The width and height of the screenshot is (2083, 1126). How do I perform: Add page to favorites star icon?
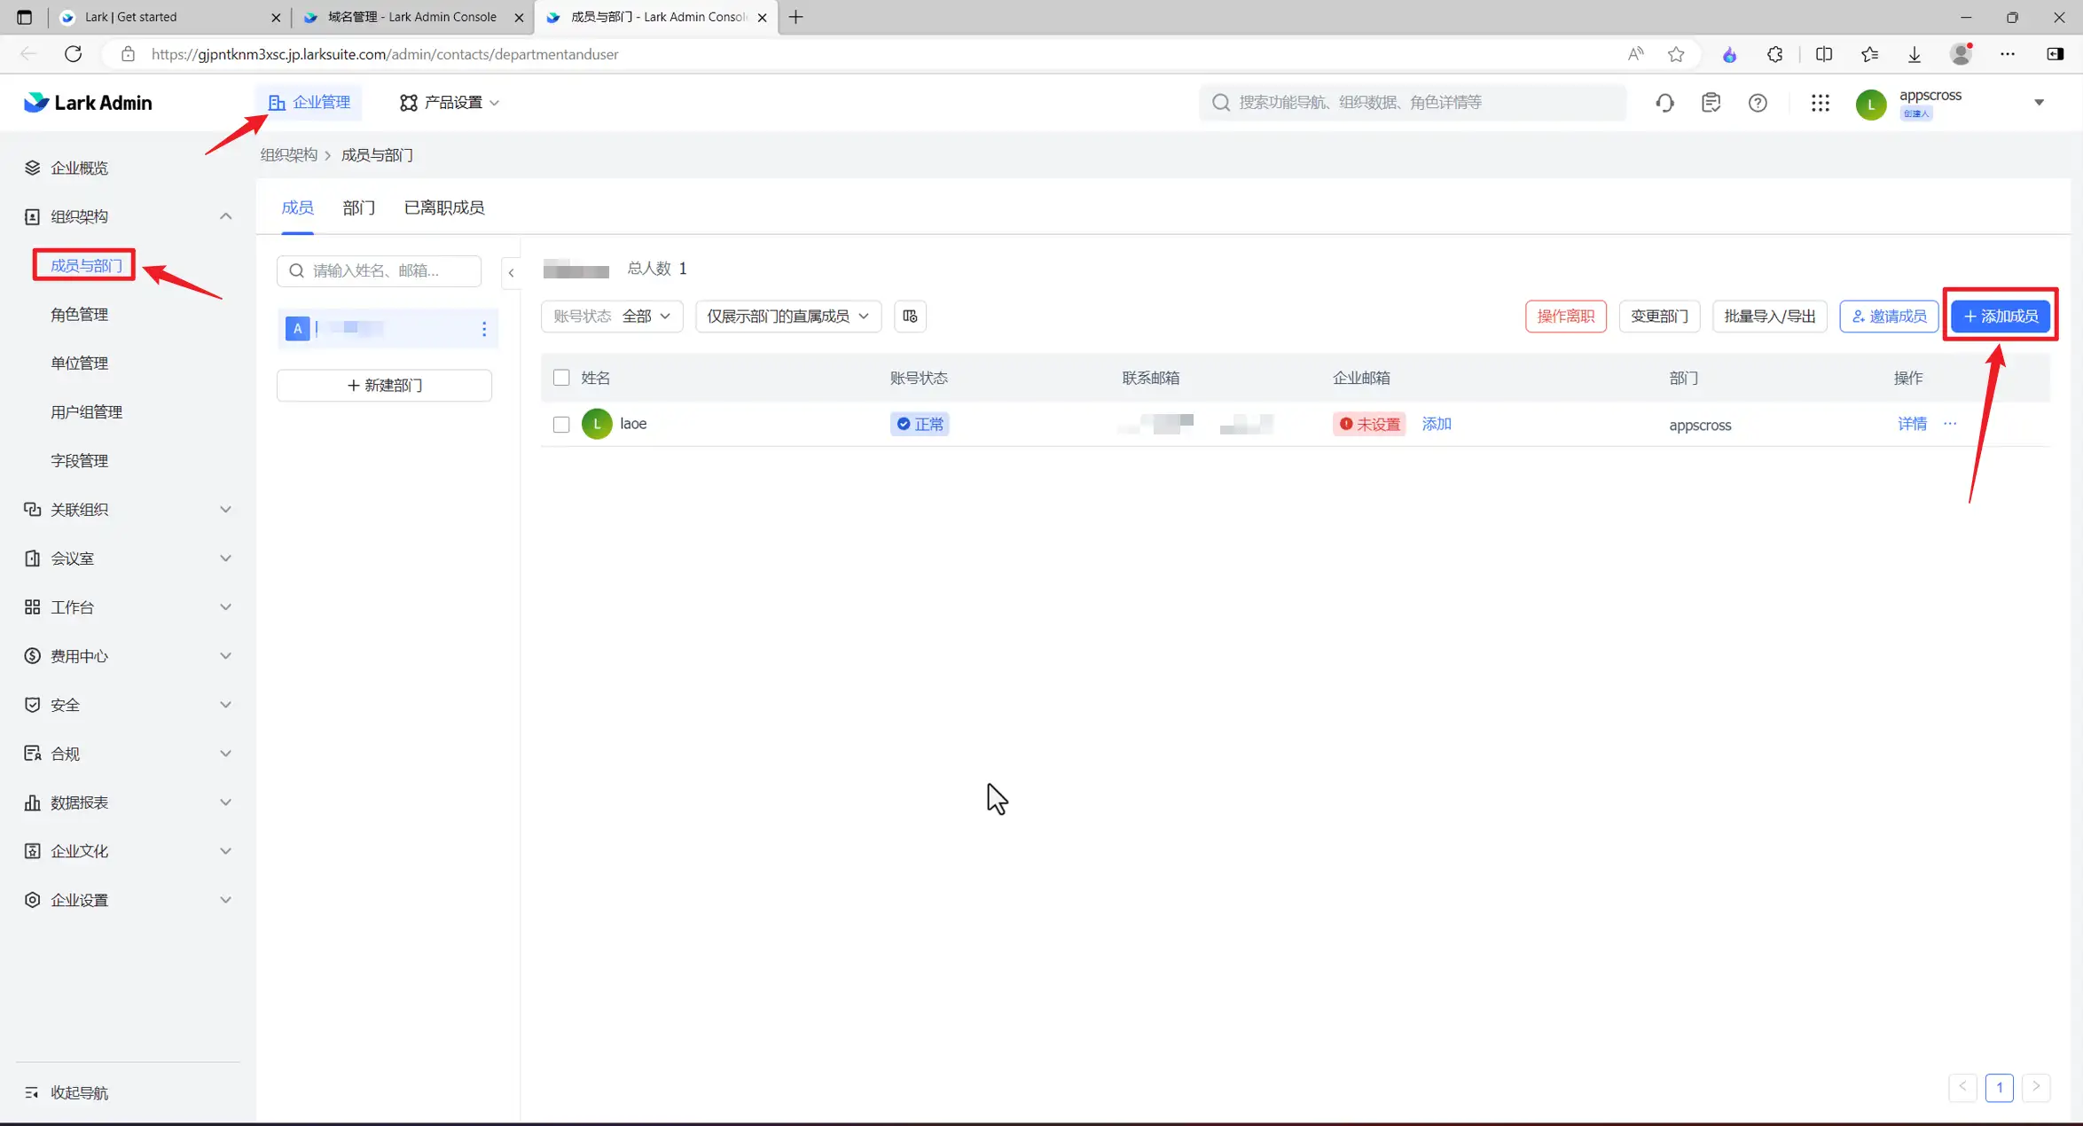click(x=1676, y=54)
